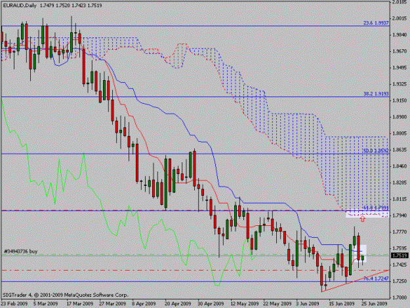Click the 2.0185 price axis value
This screenshot has width=410, height=308.
tap(400, 2)
